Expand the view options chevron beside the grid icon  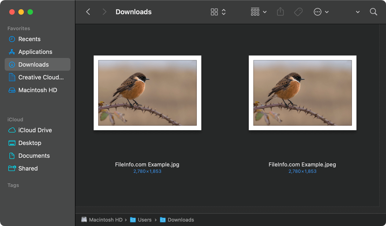click(x=223, y=12)
